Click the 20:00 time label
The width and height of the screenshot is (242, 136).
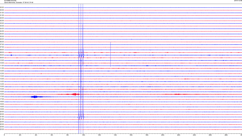click(x=2, y=112)
